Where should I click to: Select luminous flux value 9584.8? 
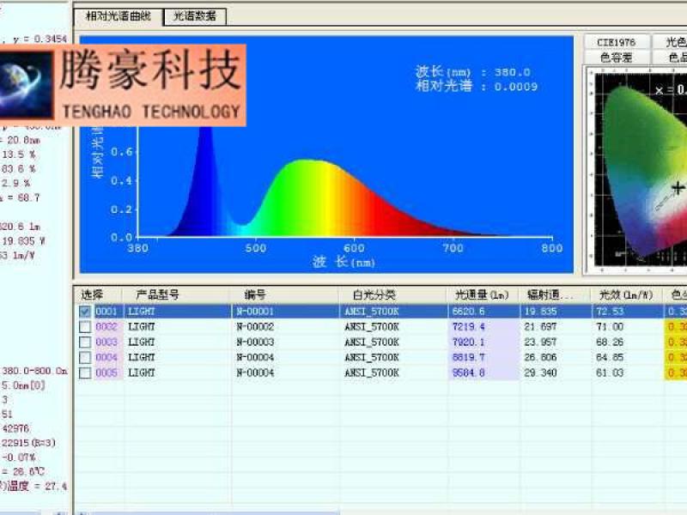click(x=469, y=373)
